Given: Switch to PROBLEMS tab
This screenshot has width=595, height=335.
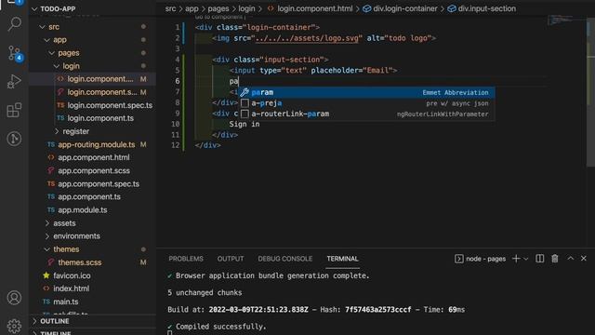Looking at the screenshot, I should [186, 259].
